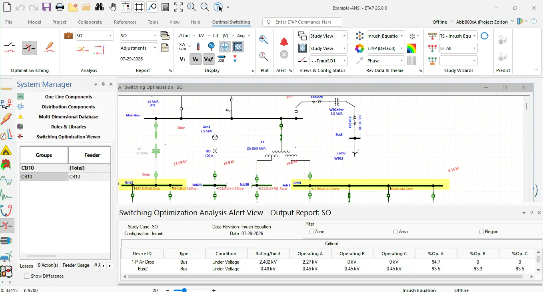Open the solar and wind turbine sidebar icon

pyautogui.click(x=6, y=256)
